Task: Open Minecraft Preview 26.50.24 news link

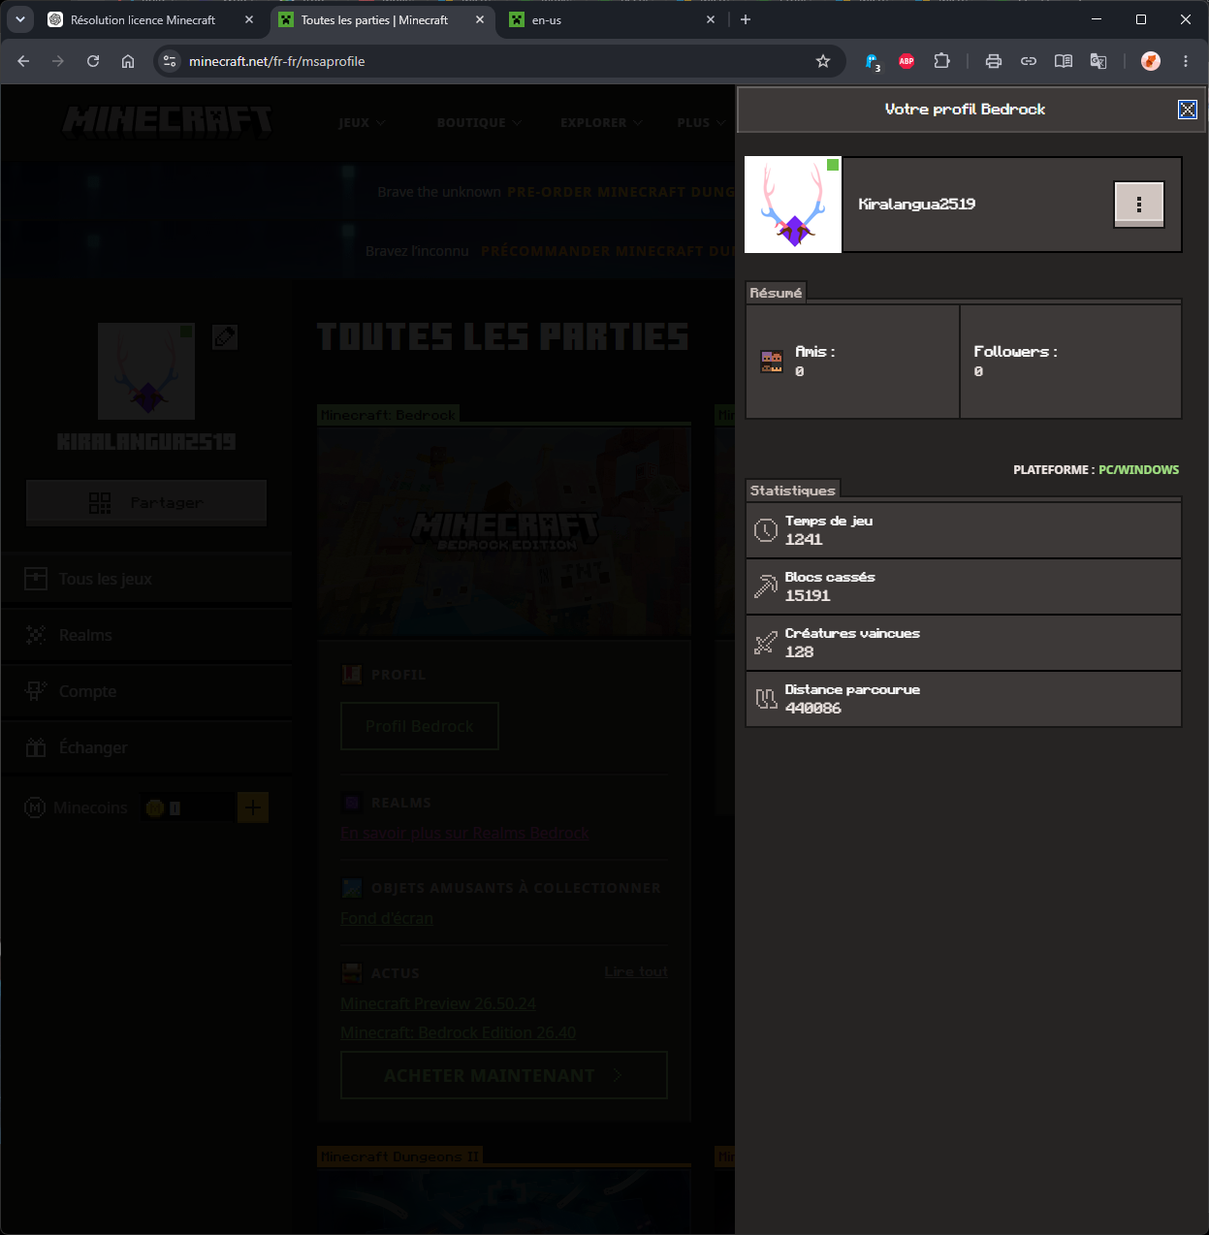Action: tap(438, 1003)
